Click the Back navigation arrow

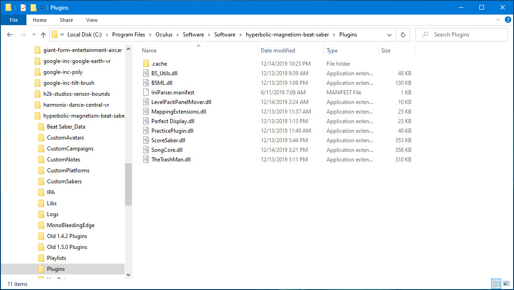tap(10, 35)
